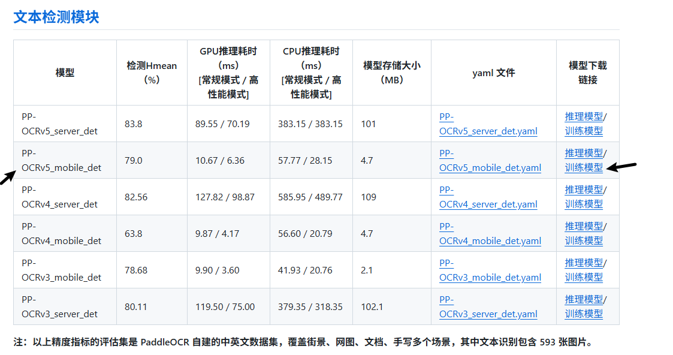Click the PP-OCRv5_mobile_det model name cell
673x355 pixels.
[61, 161]
